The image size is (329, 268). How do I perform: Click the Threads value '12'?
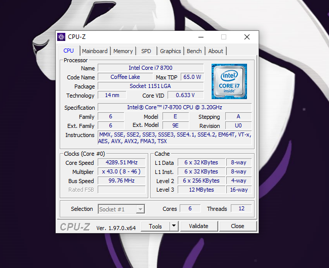pyautogui.click(x=241, y=208)
